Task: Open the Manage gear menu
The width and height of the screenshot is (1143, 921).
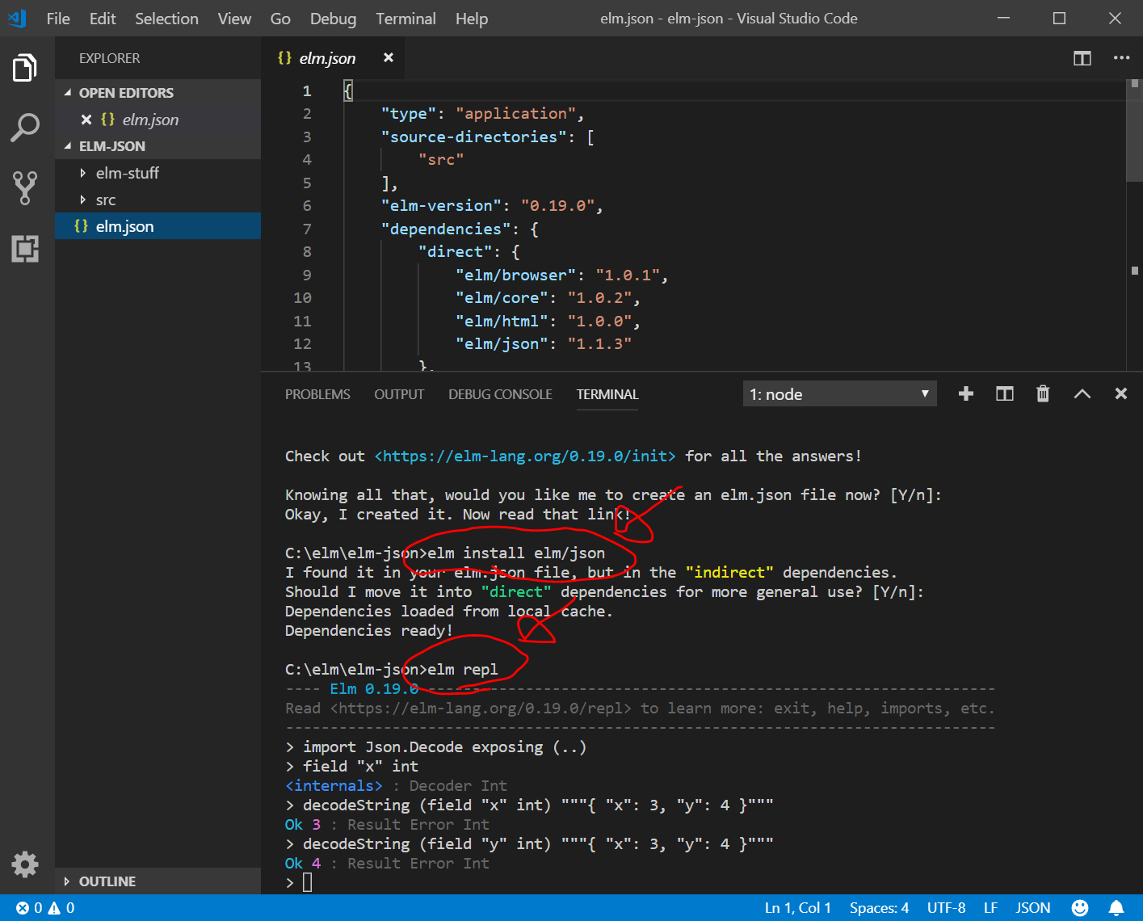Action: click(25, 864)
